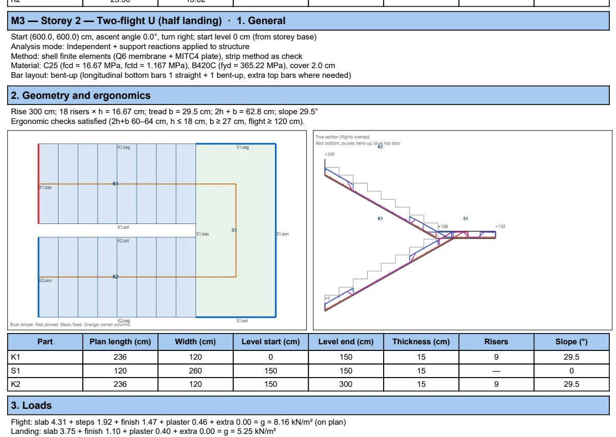Click the 'Part' column header
616x437 pixels.
pos(45,342)
